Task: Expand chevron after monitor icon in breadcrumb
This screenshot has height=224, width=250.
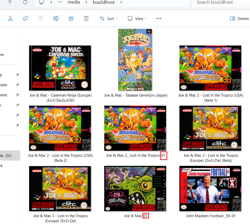Action: (51, 2)
